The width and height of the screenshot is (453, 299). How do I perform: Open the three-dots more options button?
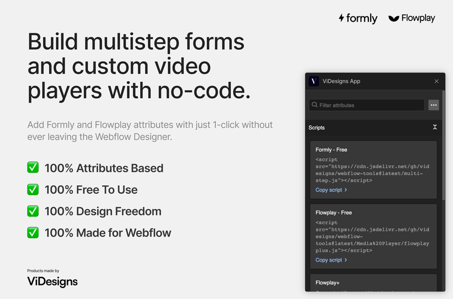pos(434,105)
